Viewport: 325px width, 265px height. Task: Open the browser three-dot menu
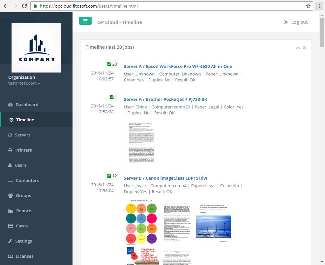click(x=319, y=6)
